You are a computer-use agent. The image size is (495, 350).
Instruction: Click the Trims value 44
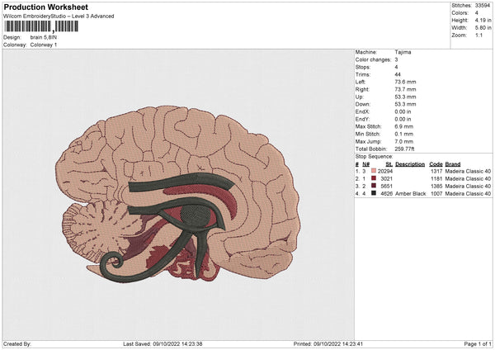click(x=398, y=74)
